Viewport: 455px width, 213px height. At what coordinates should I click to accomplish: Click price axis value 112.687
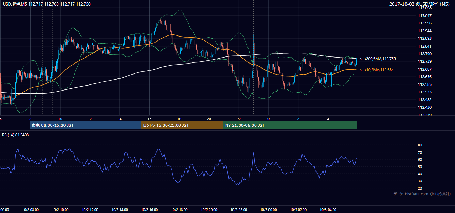click(x=425, y=69)
